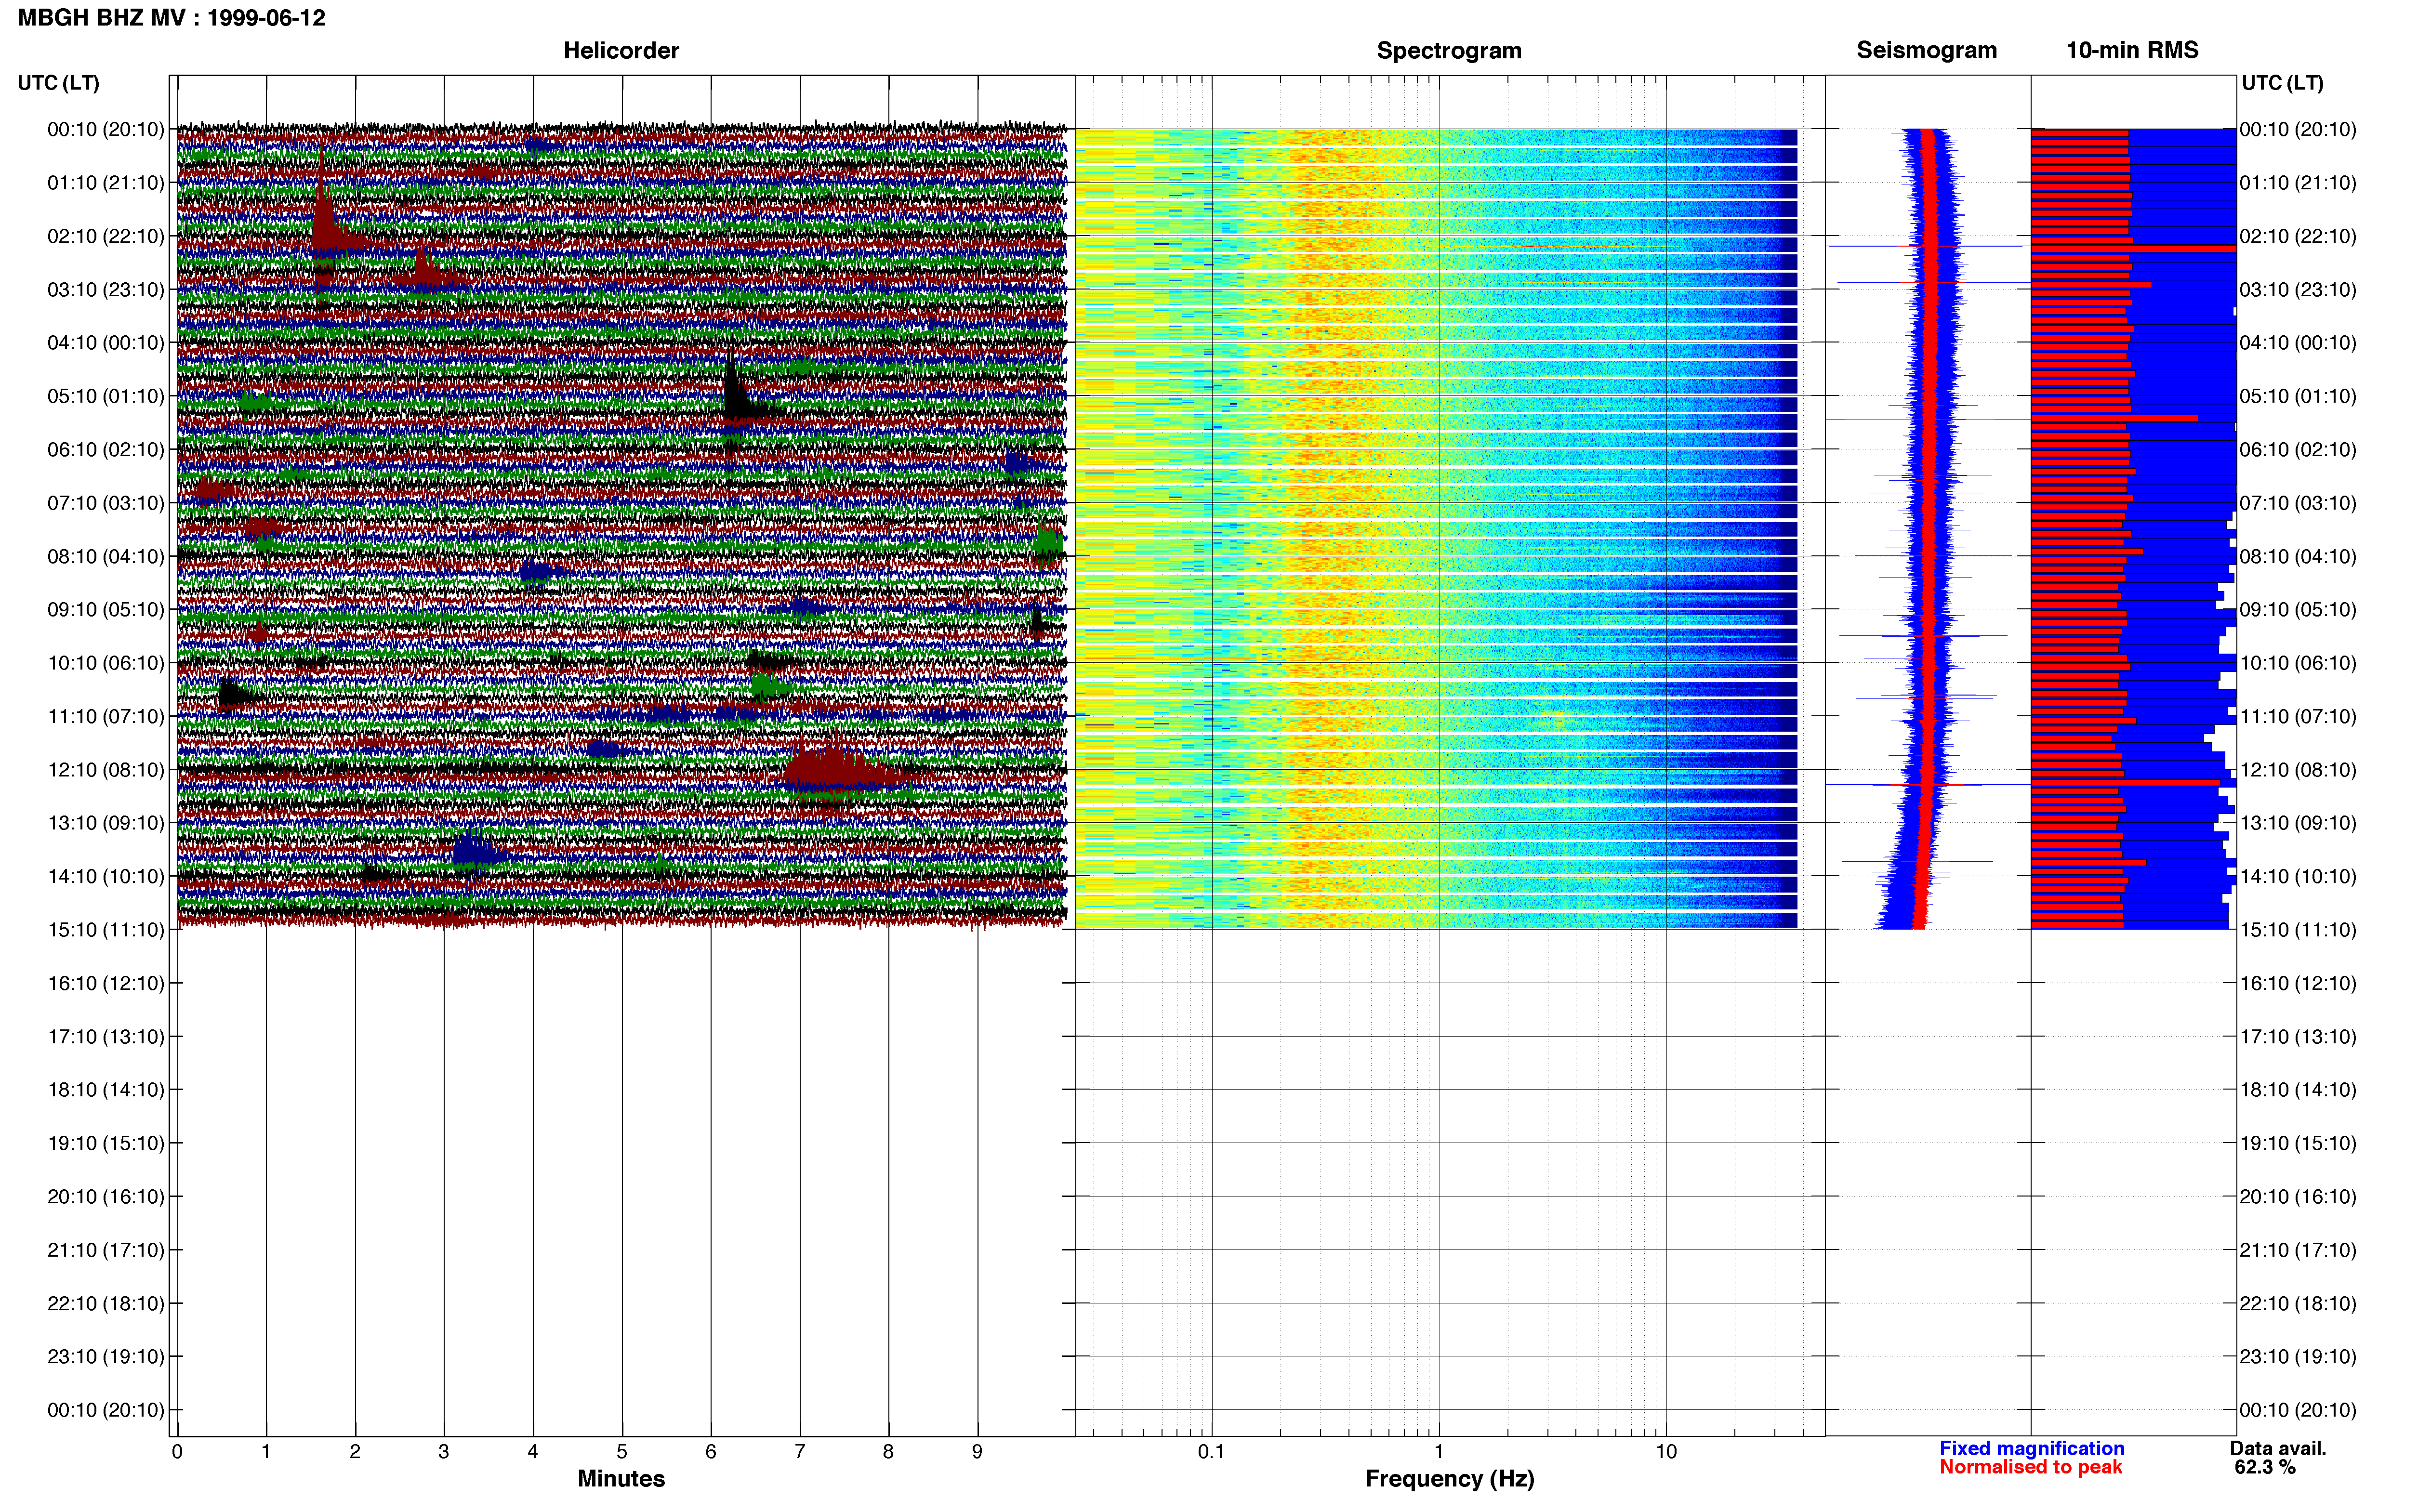
Task: Click the left '22:10 (18:10)' time label
Action: click(x=106, y=1303)
